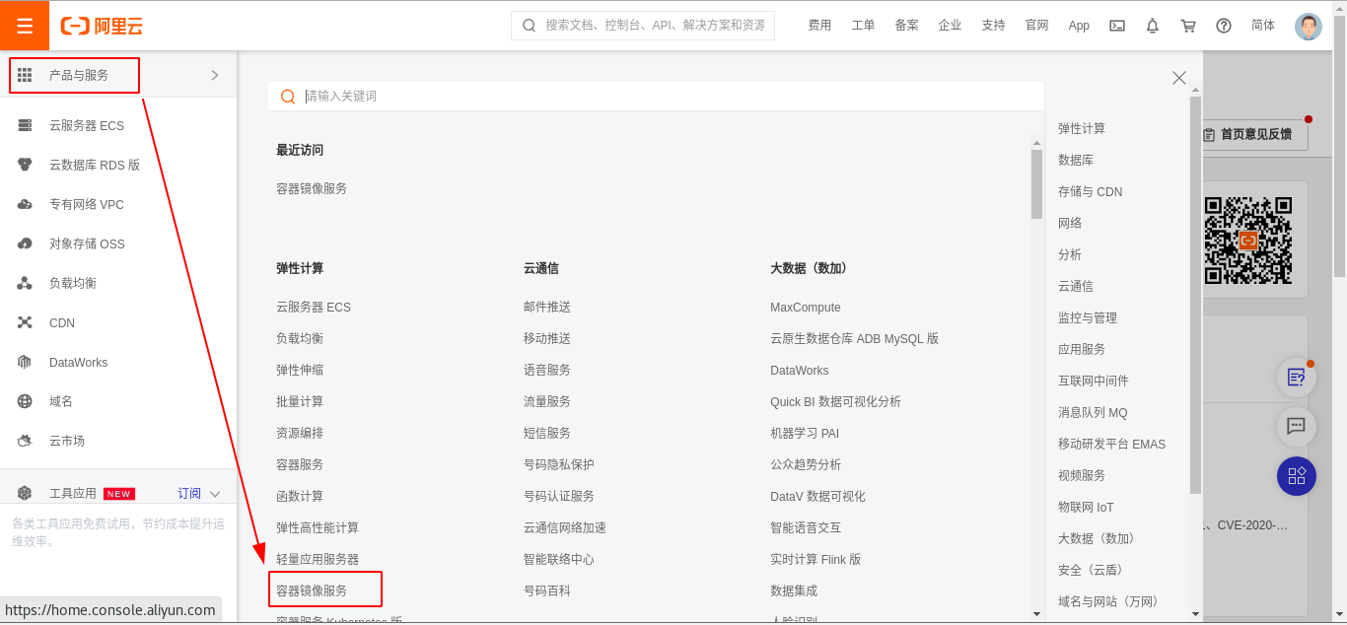Click the 订阅 link in sidebar
1347x625 pixels.
click(x=189, y=494)
